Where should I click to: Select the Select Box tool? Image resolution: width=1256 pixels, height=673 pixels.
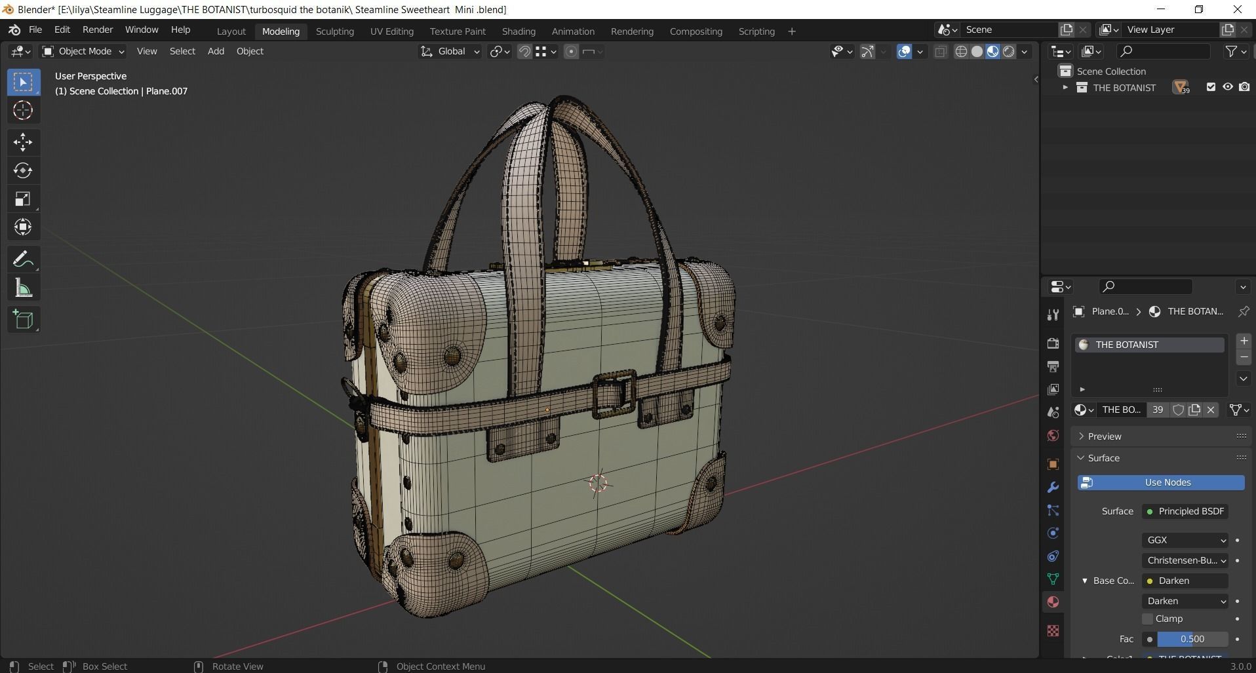[23, 82]
